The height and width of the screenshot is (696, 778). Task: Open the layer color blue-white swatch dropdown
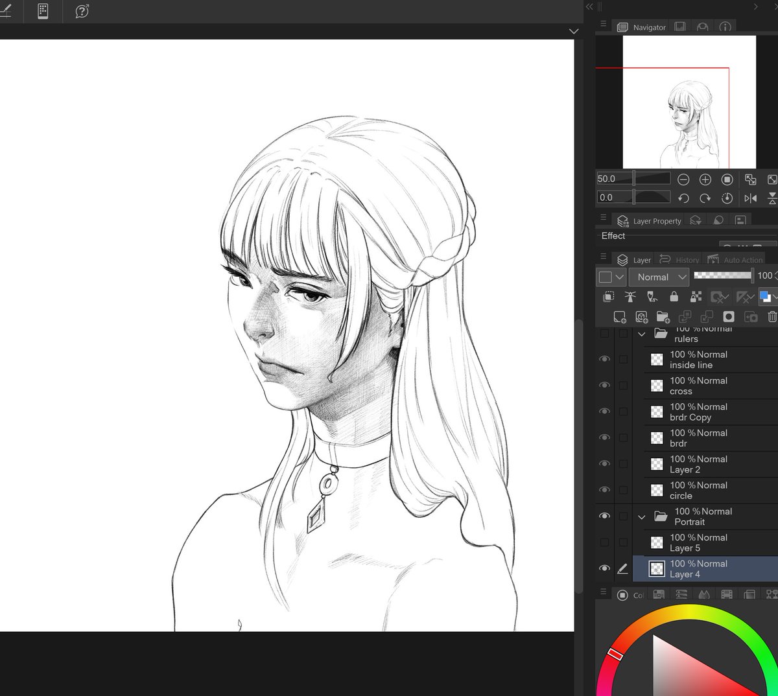point(769,297)
